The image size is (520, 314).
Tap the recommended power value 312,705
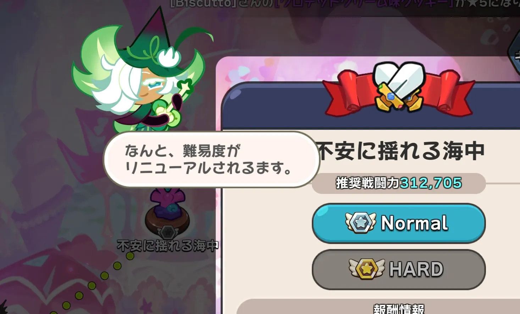(431, 183)
